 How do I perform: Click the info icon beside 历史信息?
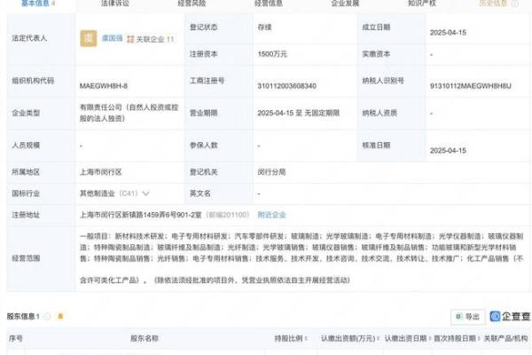point(514,4)
